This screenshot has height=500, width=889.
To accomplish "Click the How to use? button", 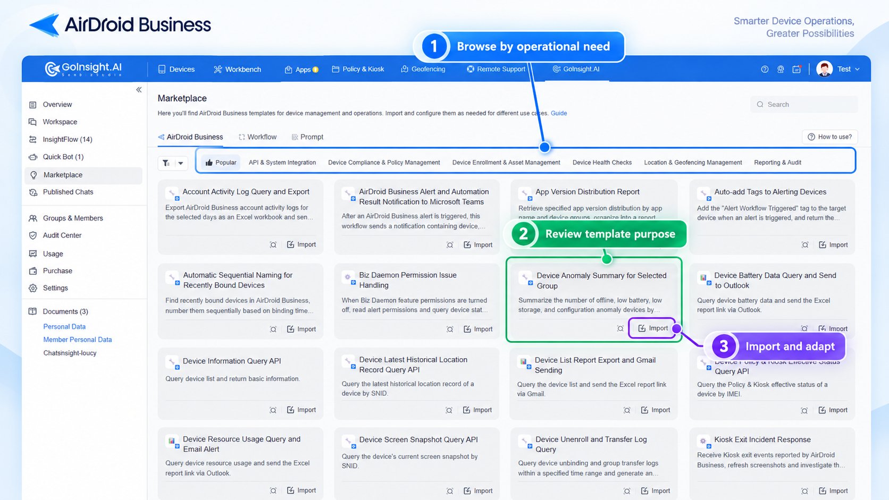I will point(829,137).
